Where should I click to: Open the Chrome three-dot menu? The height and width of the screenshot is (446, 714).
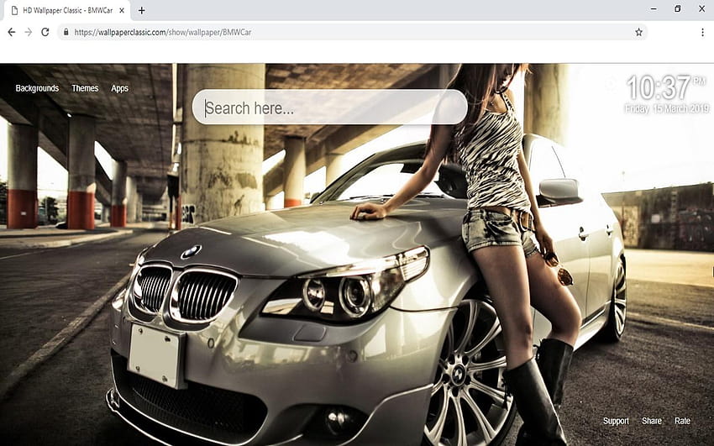coord(702,32)
